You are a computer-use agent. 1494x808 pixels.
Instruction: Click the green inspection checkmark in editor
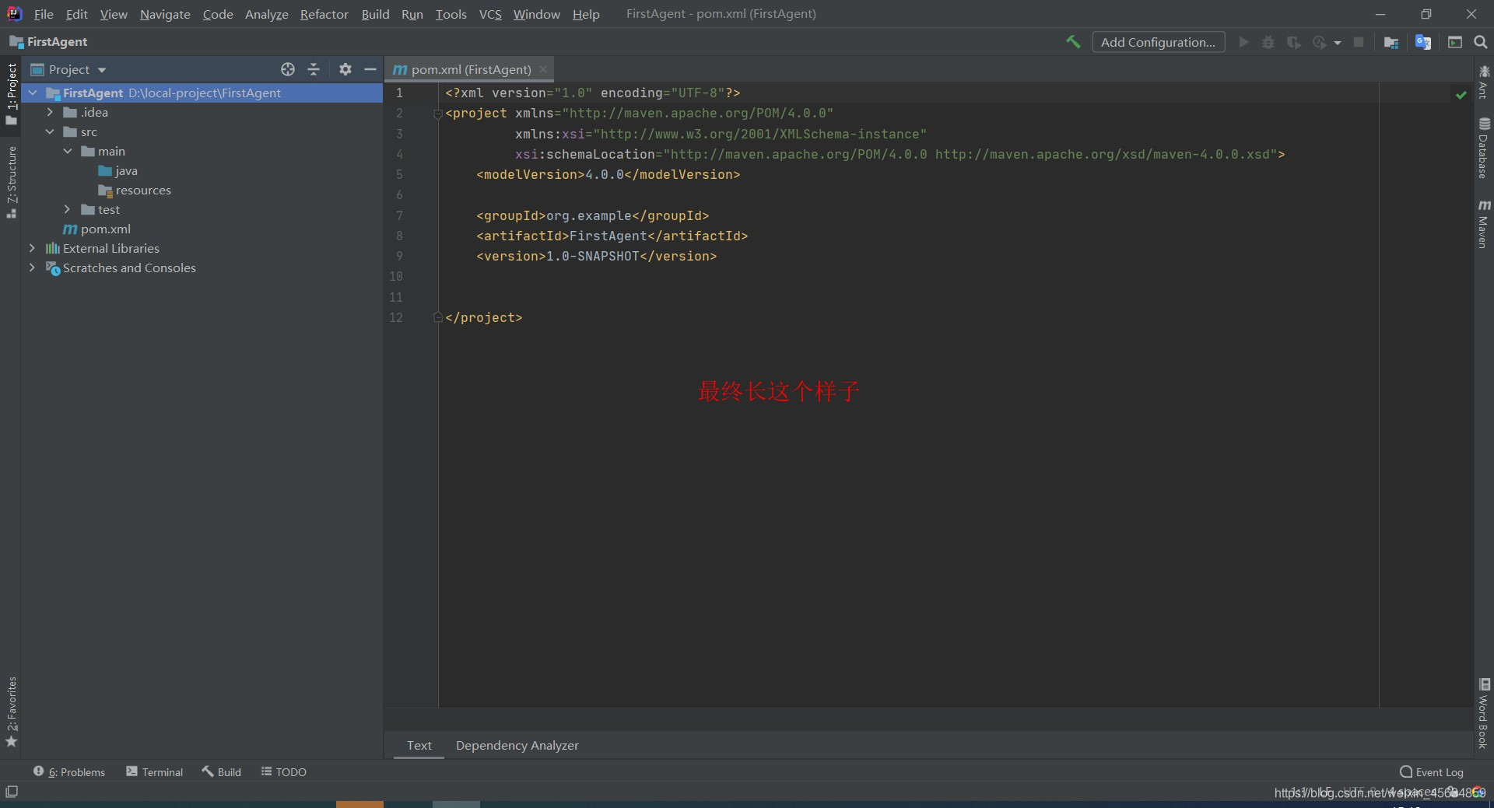point(1461,94)
